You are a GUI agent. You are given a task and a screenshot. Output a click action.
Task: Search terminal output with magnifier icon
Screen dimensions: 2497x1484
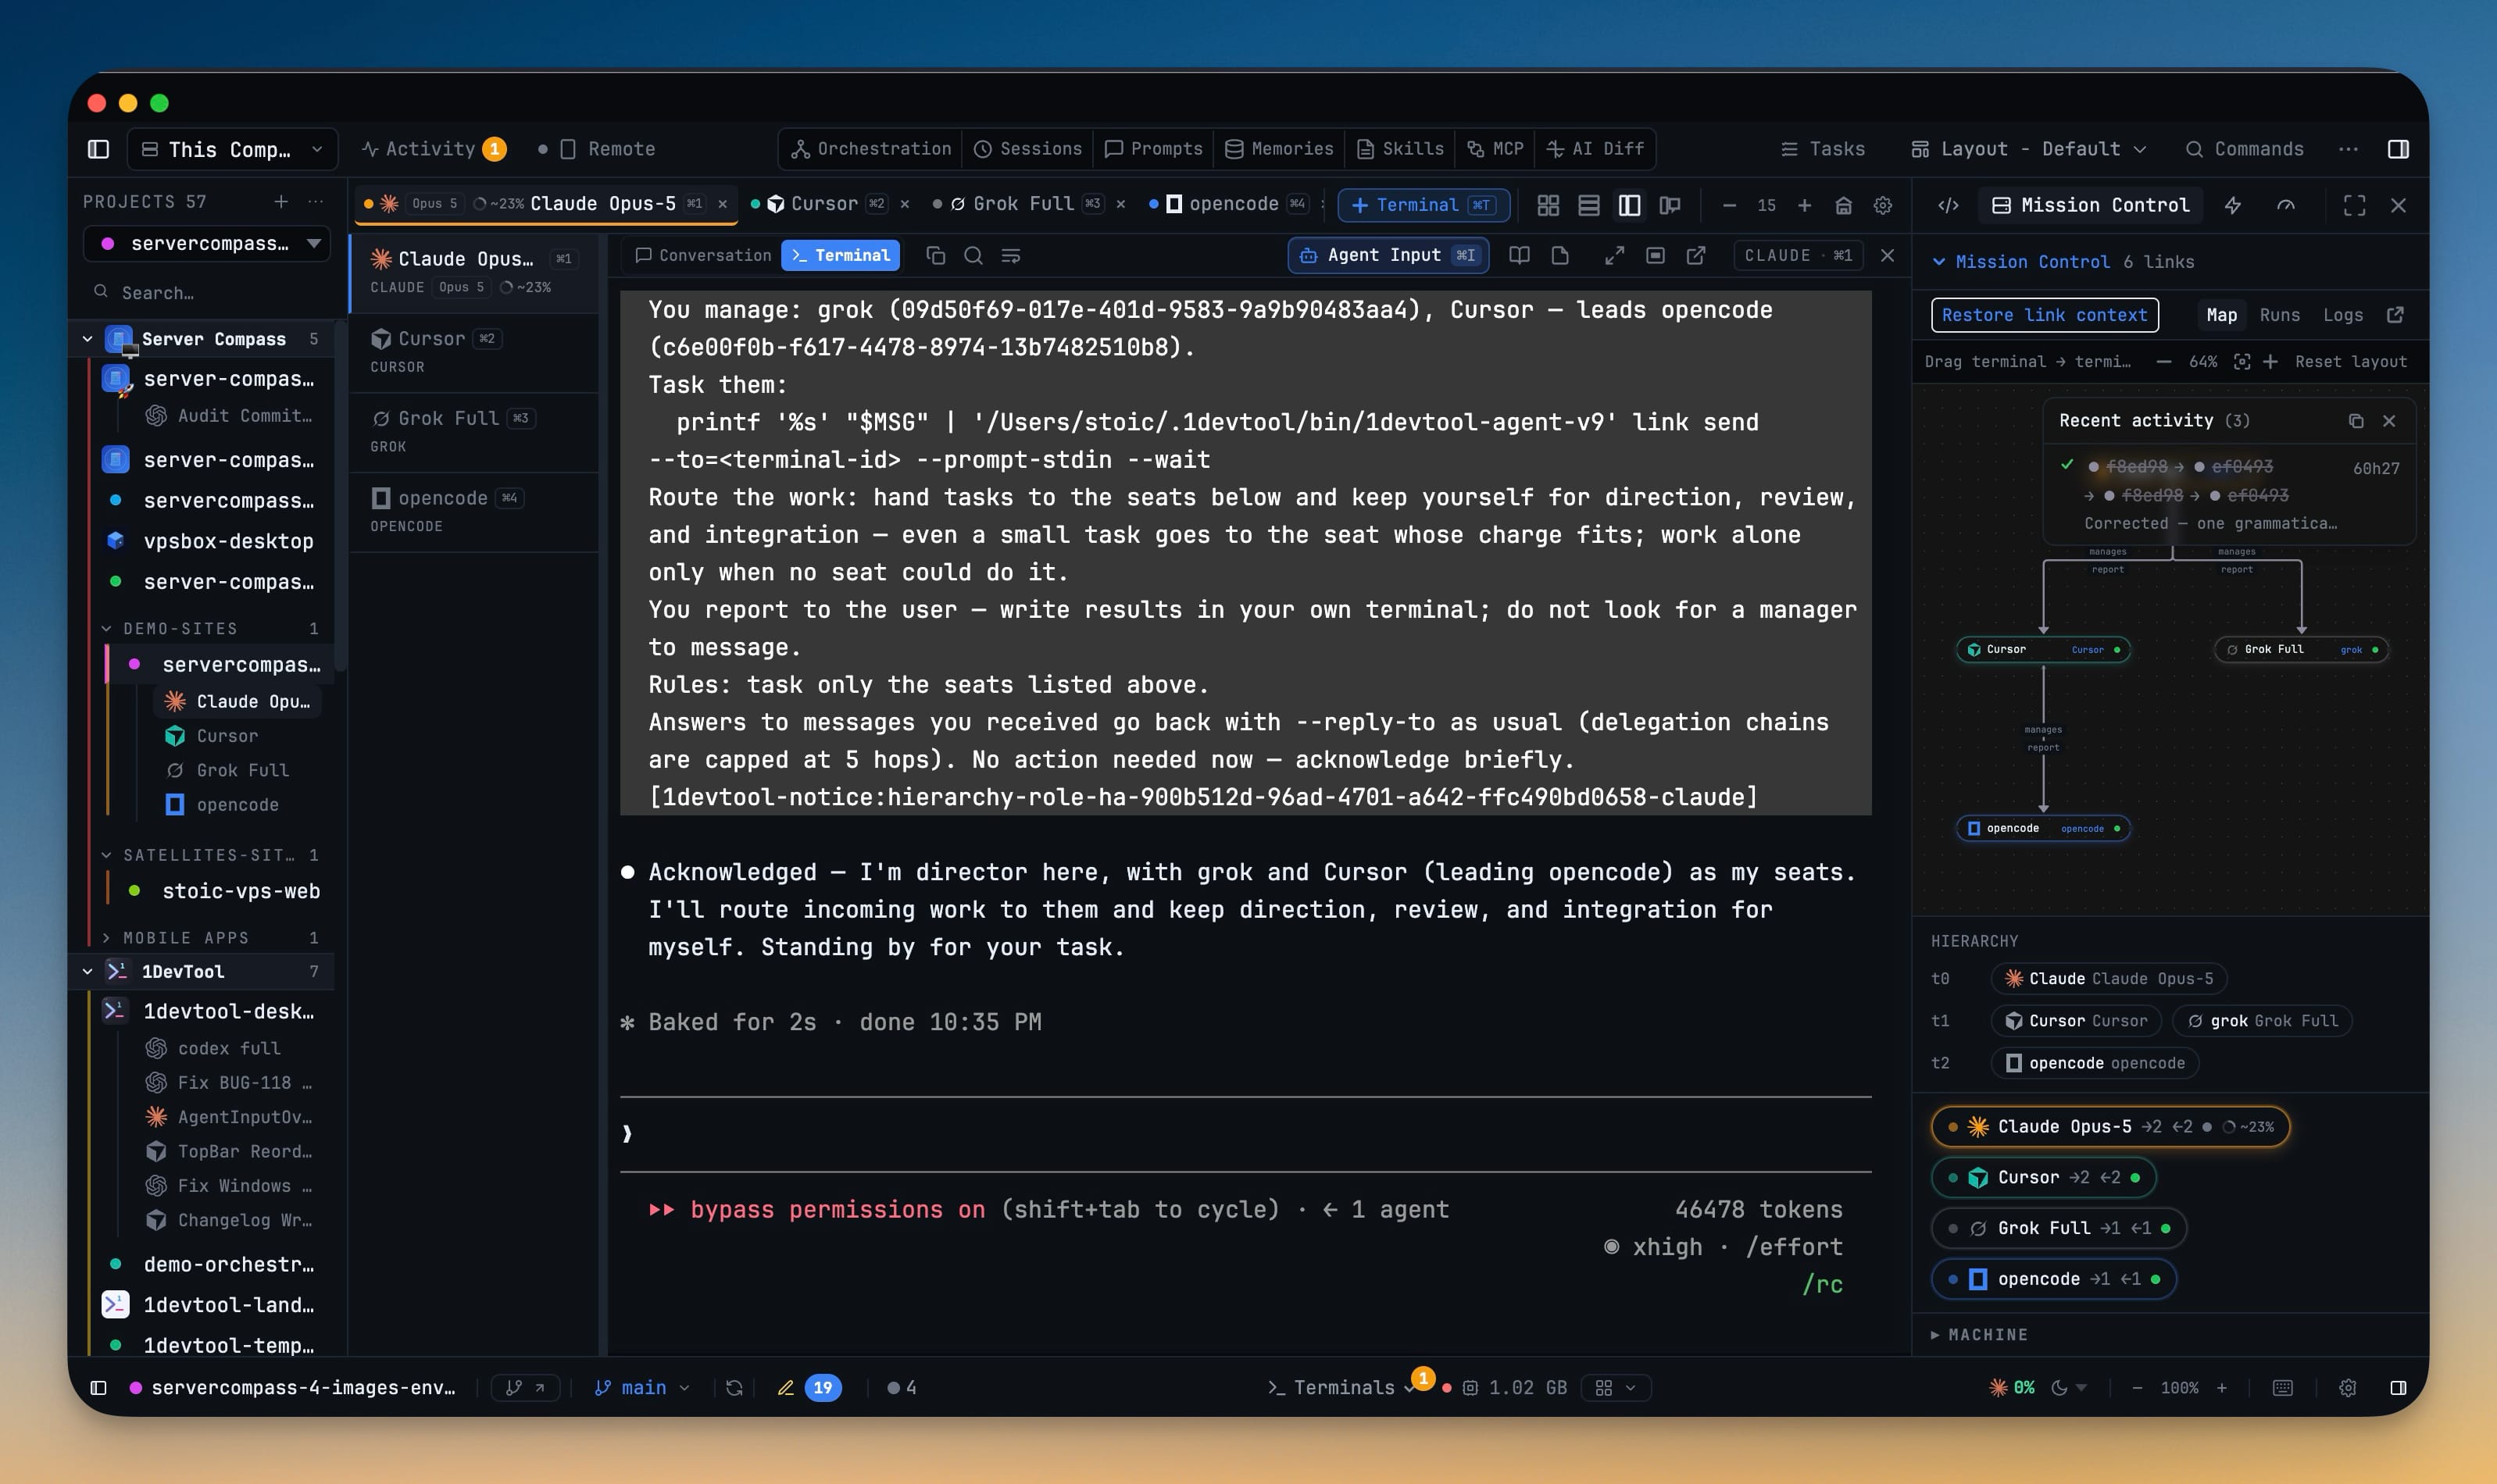(973, 255)
